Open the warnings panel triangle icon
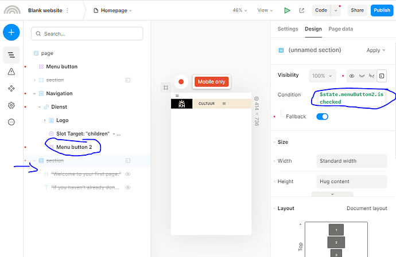Image resolution: width=396 pixels, height=257 pixels. 11,72
